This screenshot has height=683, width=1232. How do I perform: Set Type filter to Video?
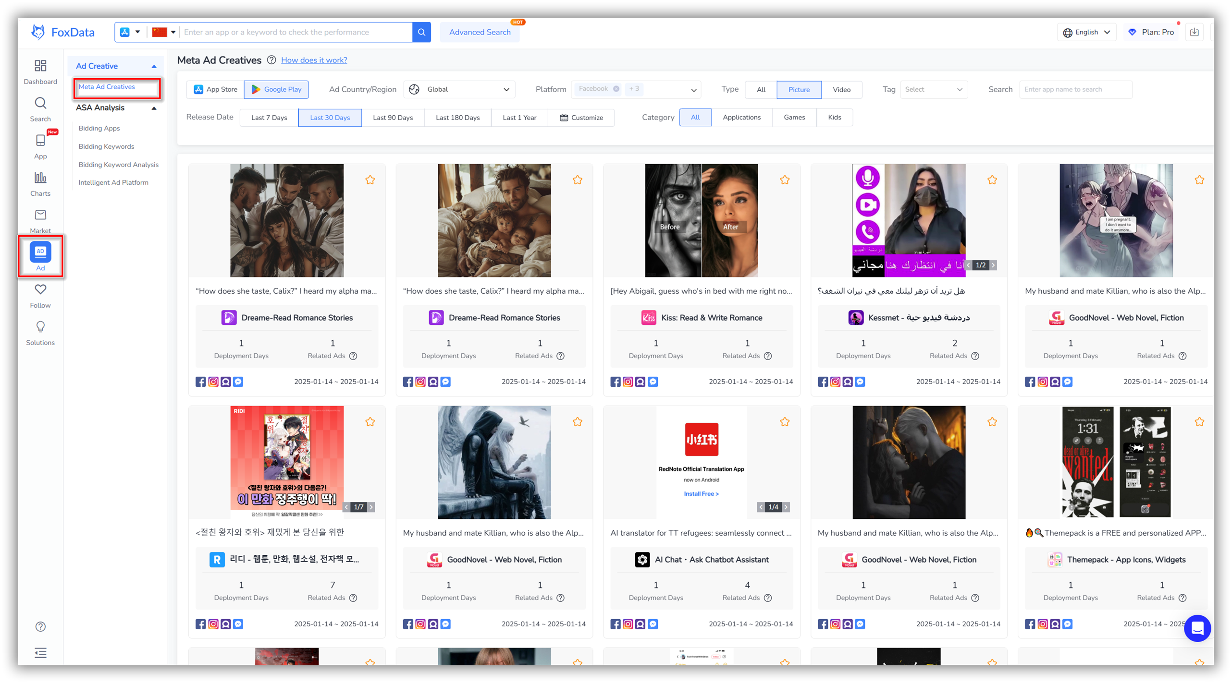(x=842, y=89)
